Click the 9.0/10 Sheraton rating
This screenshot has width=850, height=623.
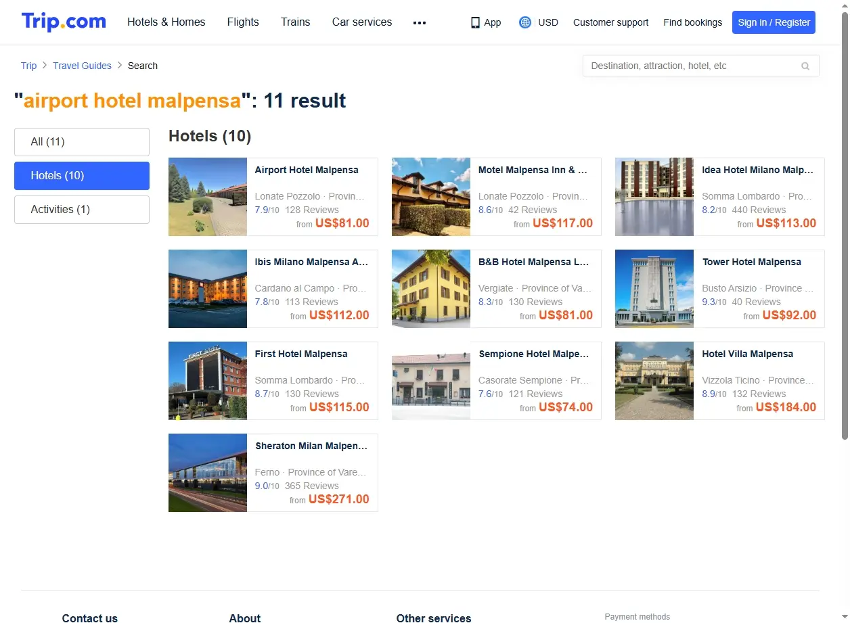(x=267, y=486)
